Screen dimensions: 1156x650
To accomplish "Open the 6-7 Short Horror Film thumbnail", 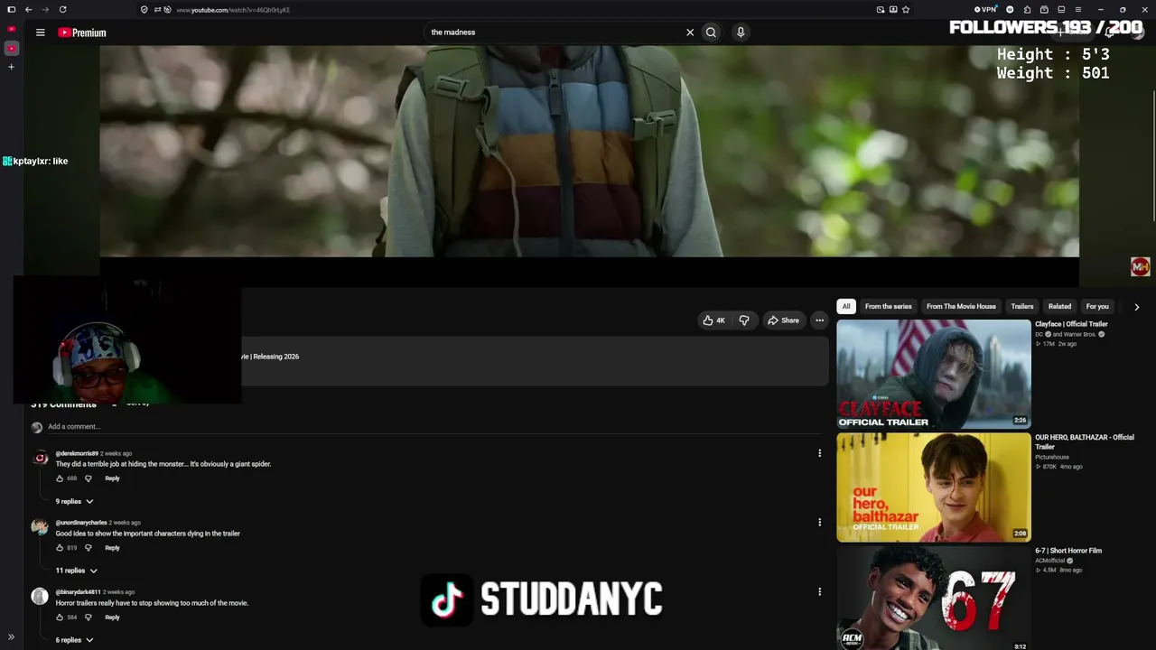I will (933, 598).
